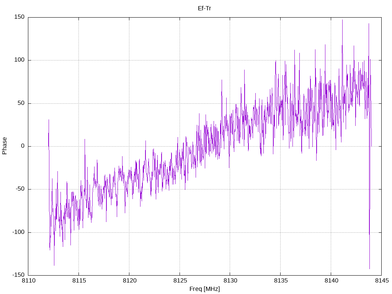This screenshot has height=294, width=392.
Task: Click the -150 y-axis tick label
Action: pos(18,275)
